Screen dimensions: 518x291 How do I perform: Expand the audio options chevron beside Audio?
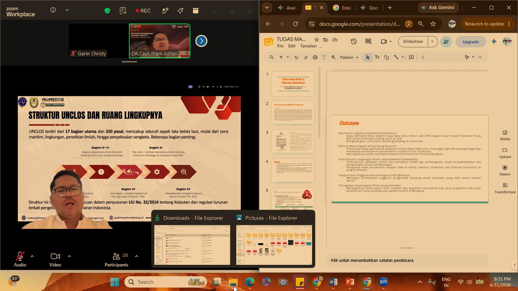pyautogui.click(x=32, y=256)
